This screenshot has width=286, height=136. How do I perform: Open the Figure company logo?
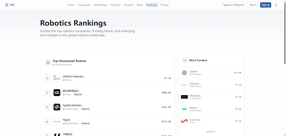tap(57, 121)
